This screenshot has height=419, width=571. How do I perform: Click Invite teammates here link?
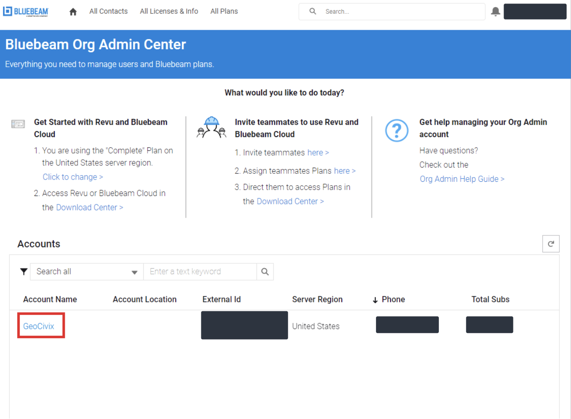[x=318, y=153]
